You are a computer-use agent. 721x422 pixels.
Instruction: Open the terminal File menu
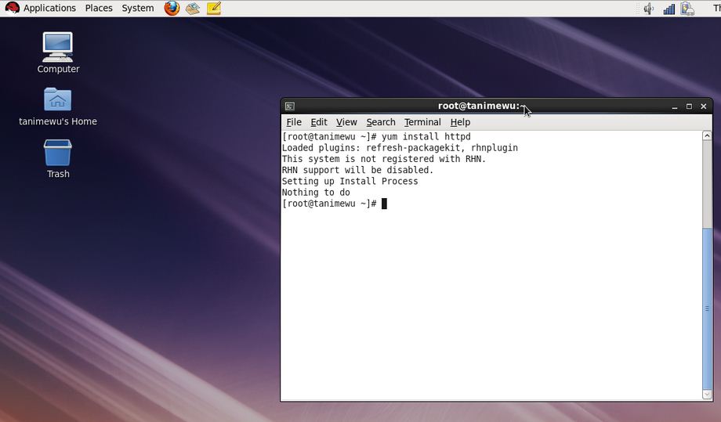tap(294, 122)
